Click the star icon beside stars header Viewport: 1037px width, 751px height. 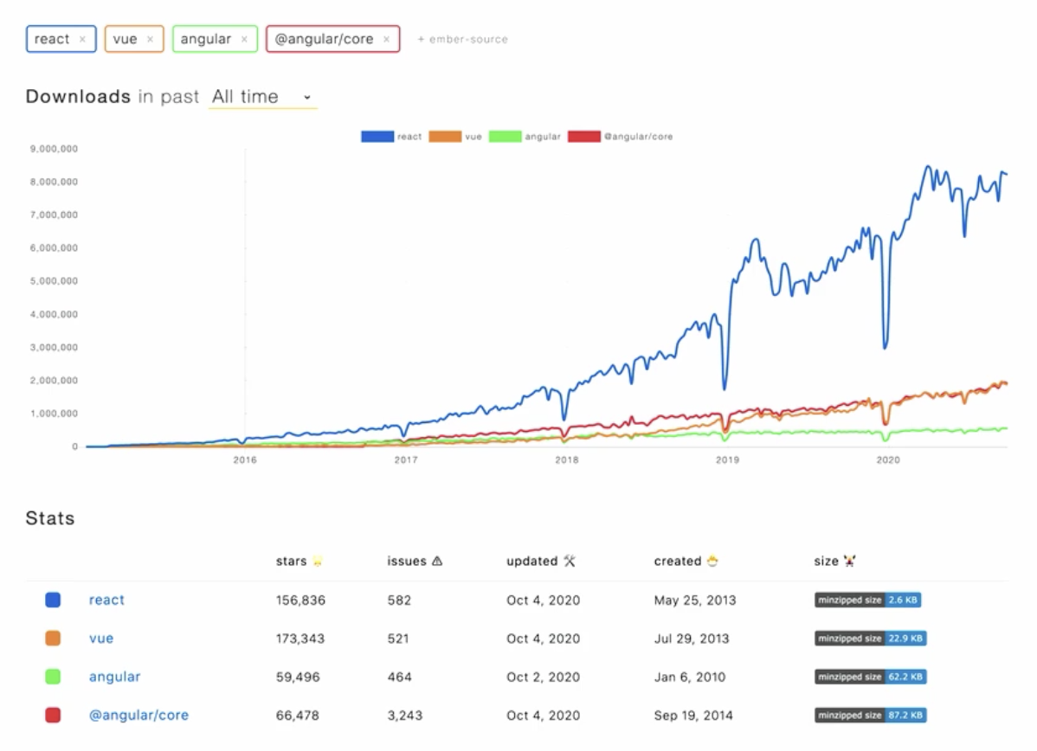318,562
